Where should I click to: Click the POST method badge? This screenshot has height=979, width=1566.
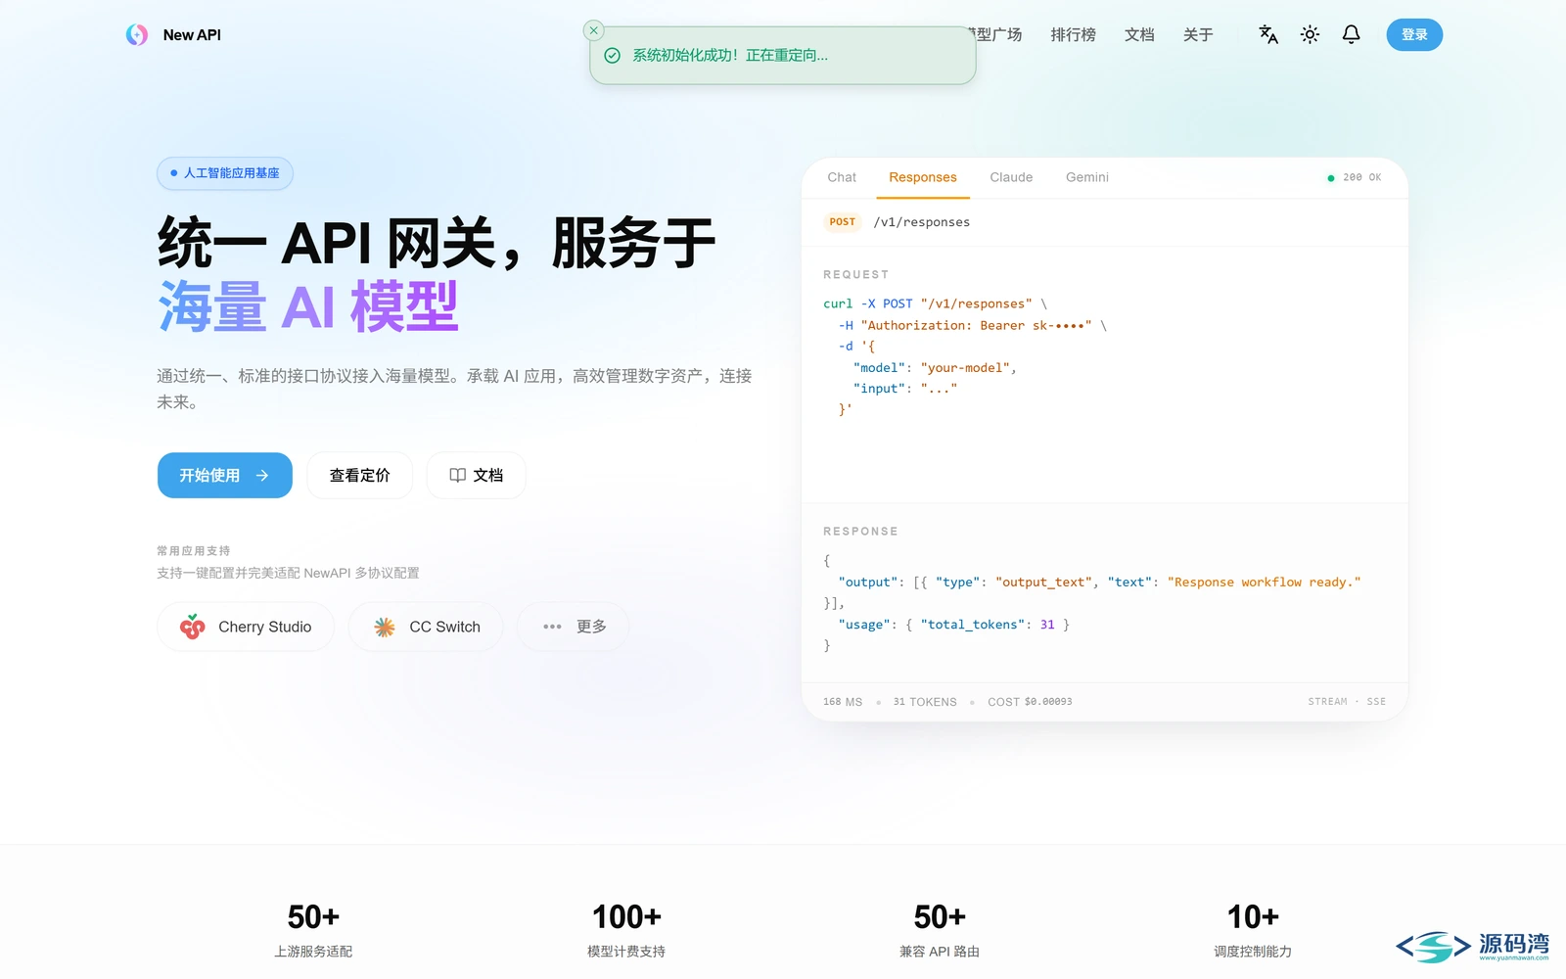click(842, 222)
